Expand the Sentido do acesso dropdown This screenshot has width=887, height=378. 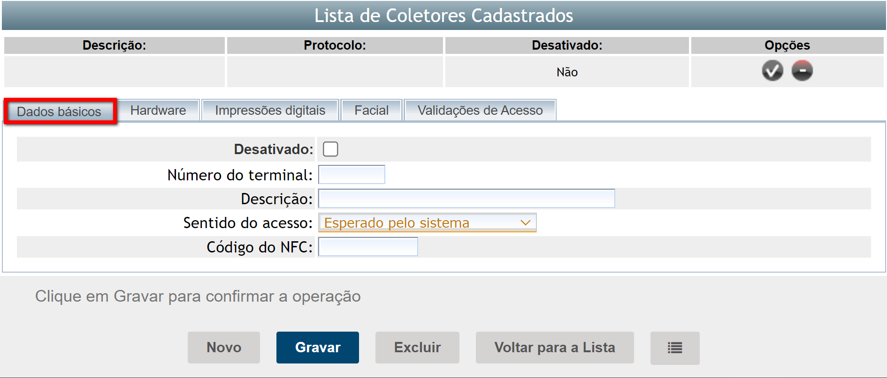pos(427,222)
